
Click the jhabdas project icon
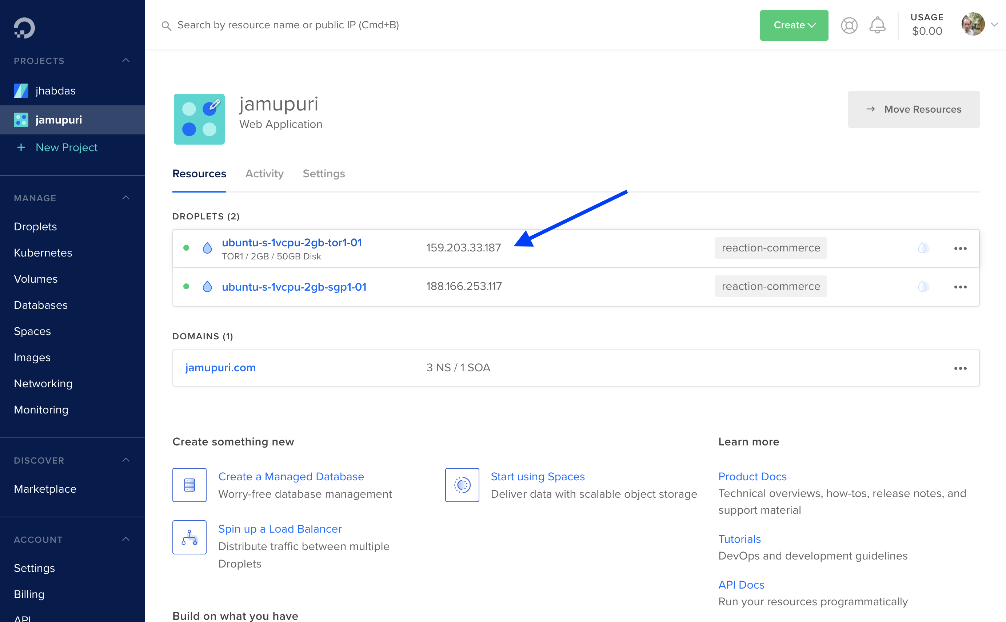click(x=21, y=91)
